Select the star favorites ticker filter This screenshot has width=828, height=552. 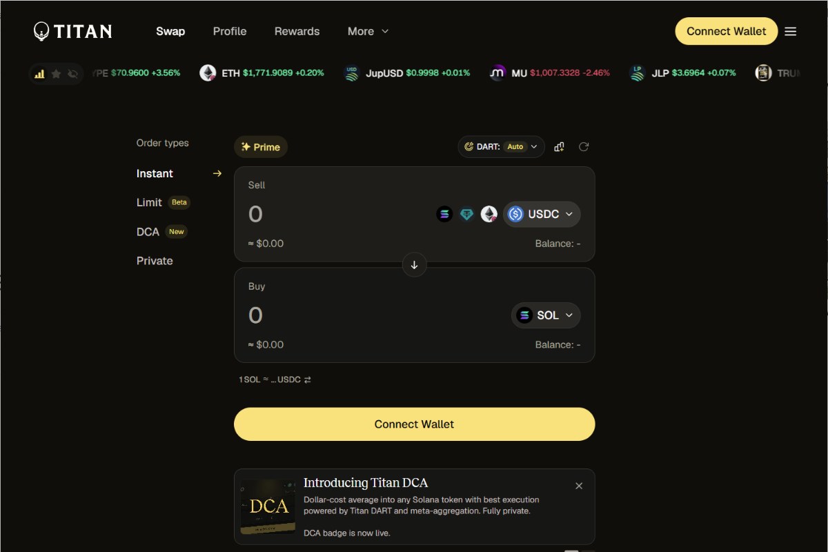click(56, 74)
